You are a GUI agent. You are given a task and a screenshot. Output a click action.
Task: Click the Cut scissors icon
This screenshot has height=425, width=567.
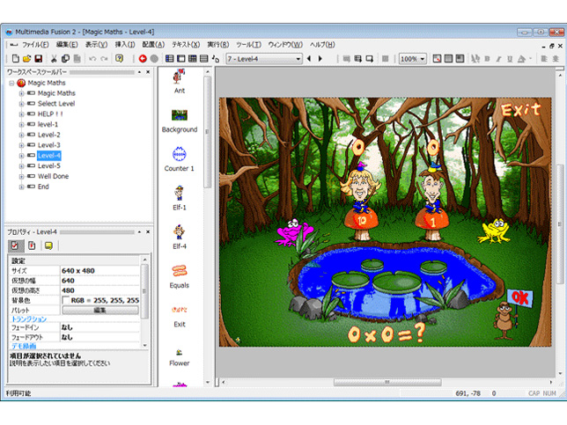(x=54, y=59)
